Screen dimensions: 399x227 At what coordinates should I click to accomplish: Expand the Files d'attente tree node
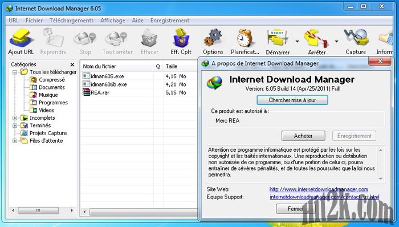(15, 141)
